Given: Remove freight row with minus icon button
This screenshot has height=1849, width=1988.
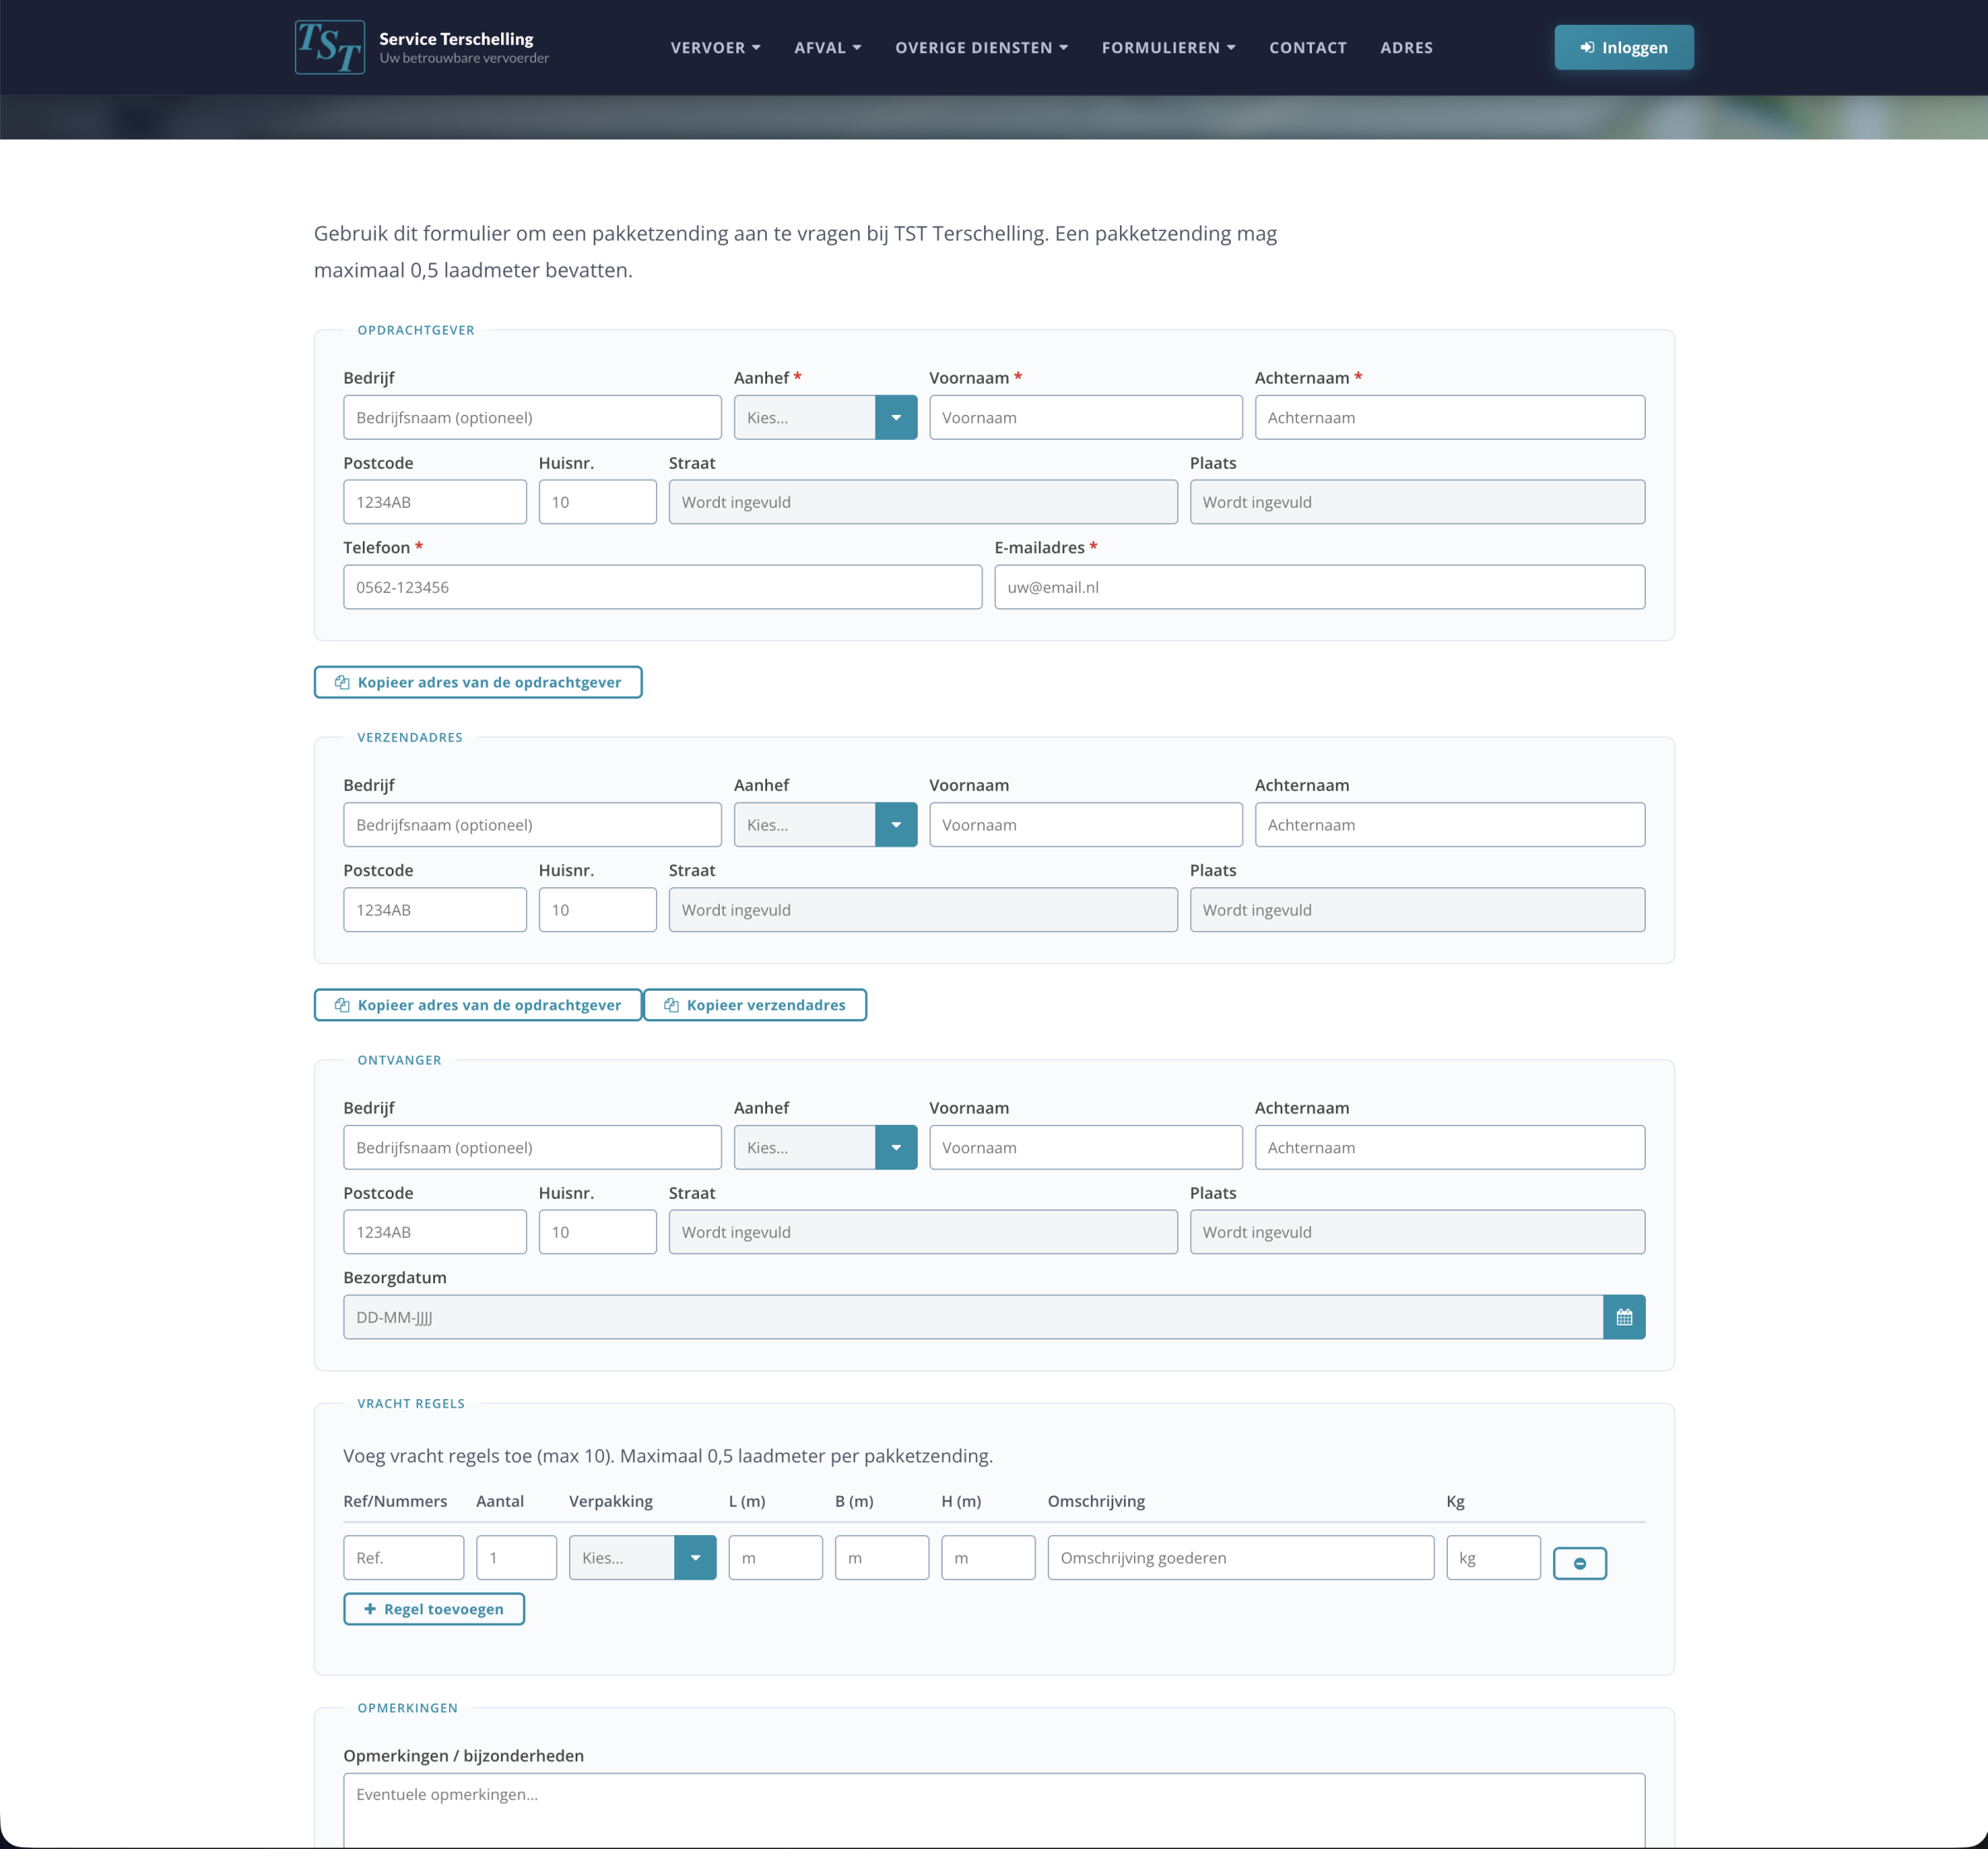Looking at the screenshot, I should coord(1579,1563).
